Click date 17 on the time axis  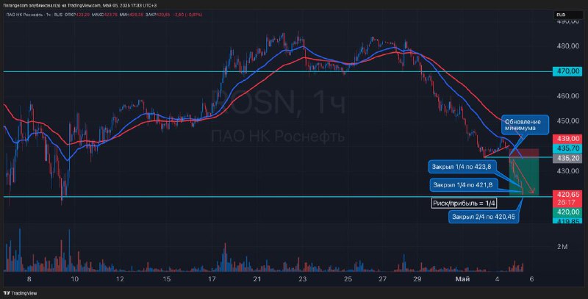pos(212,279)
